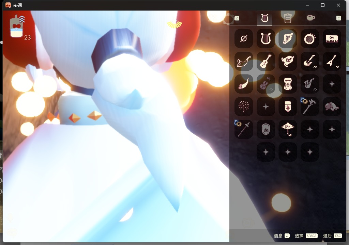Equip the djembe drum
The width and height of the screenshot is (349, 245).
(x=288, y=84)
